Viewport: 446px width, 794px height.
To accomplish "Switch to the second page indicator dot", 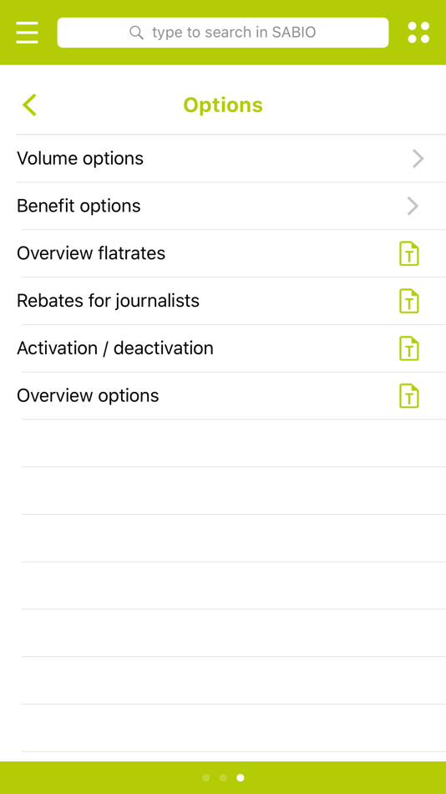I will click(x=223, y=778).
